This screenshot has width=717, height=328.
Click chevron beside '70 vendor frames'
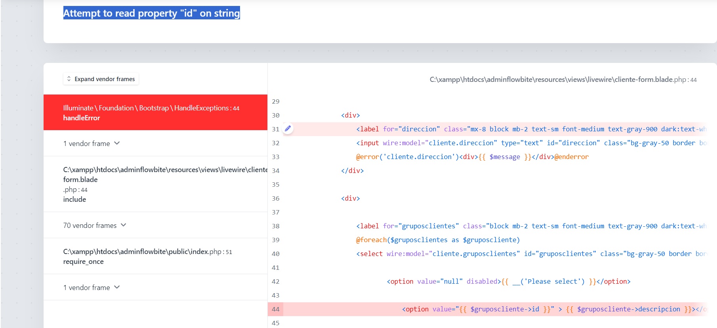click(123, 225)
